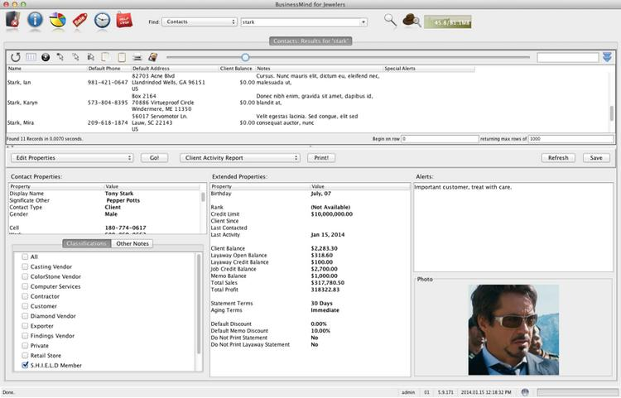Open the blue information icon
621x398 pixels.
[35, 20]
